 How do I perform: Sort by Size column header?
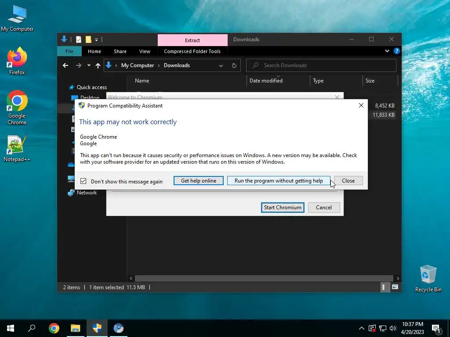click(380, 81)
